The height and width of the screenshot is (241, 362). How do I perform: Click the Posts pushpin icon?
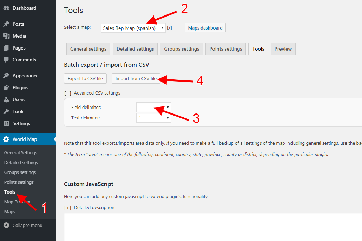tap(6, 24)
